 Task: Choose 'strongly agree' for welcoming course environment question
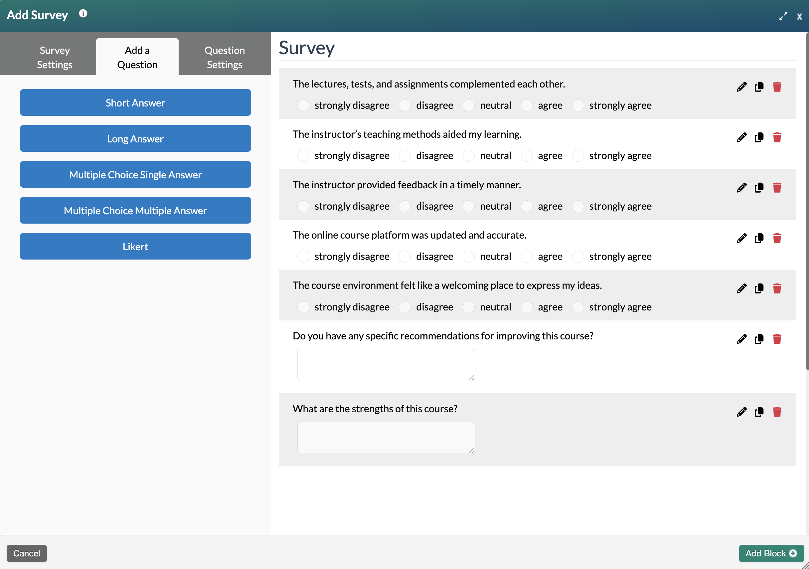(578, 307)
